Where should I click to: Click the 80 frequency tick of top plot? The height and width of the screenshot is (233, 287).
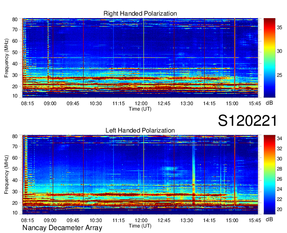point(15,19)
